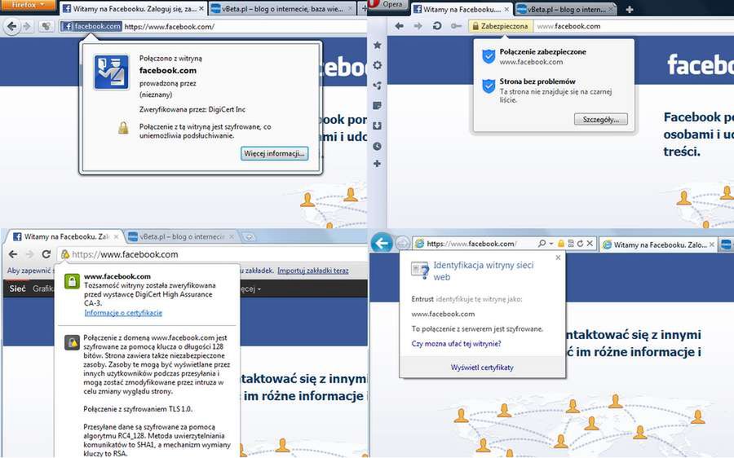Close the Facebook tab in Firefox
734x458 pixels.
click(x=201, y=8)
